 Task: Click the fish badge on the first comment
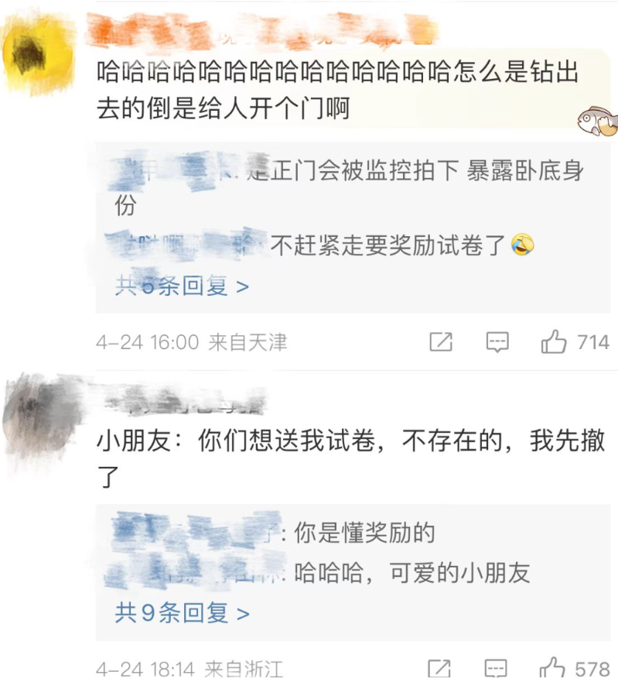coord(598,120)
